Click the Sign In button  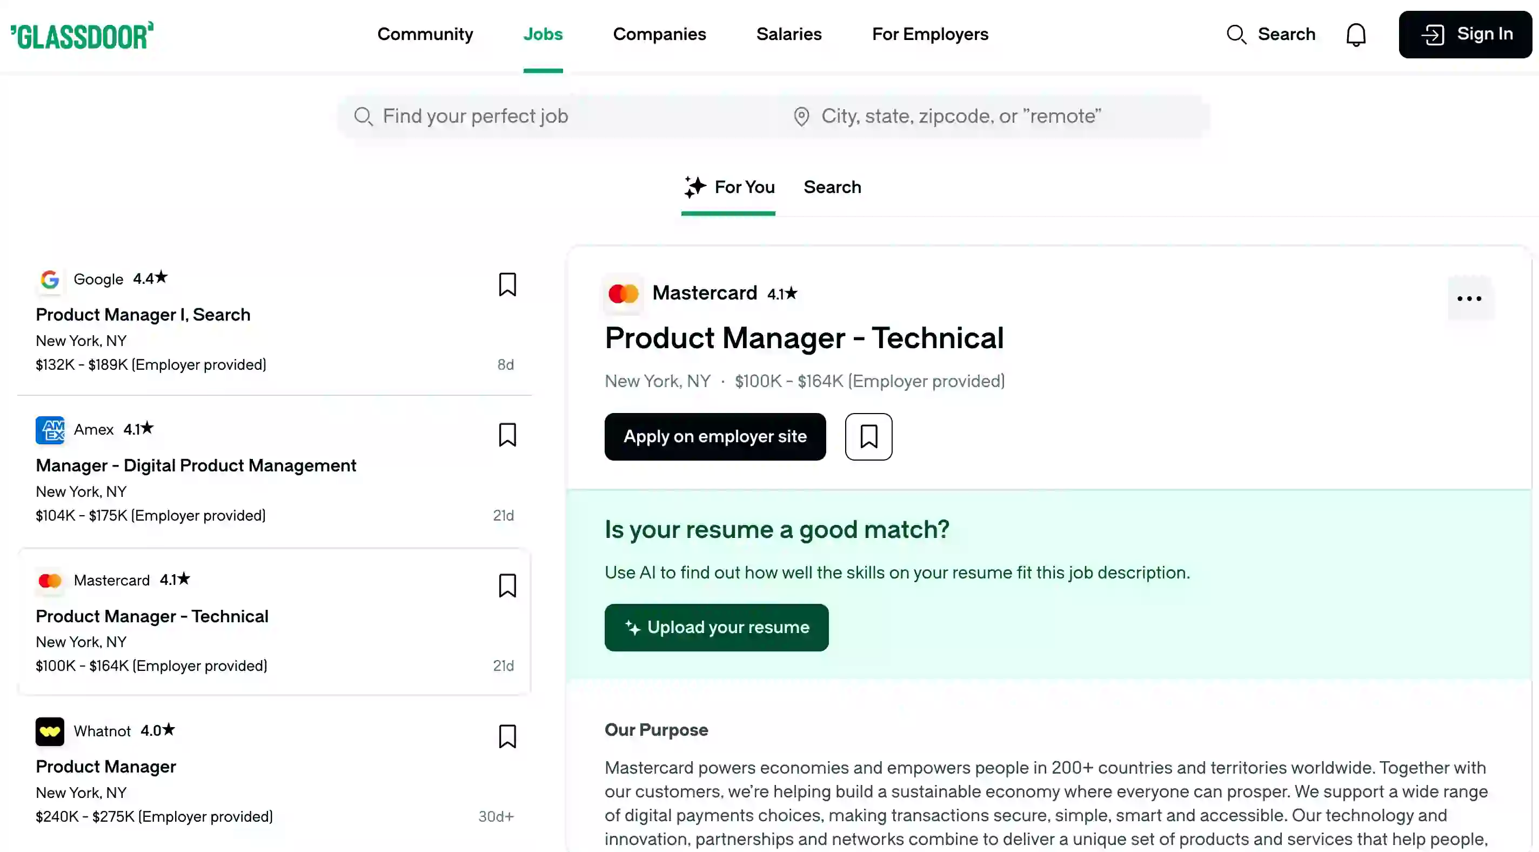[1465, 34]
